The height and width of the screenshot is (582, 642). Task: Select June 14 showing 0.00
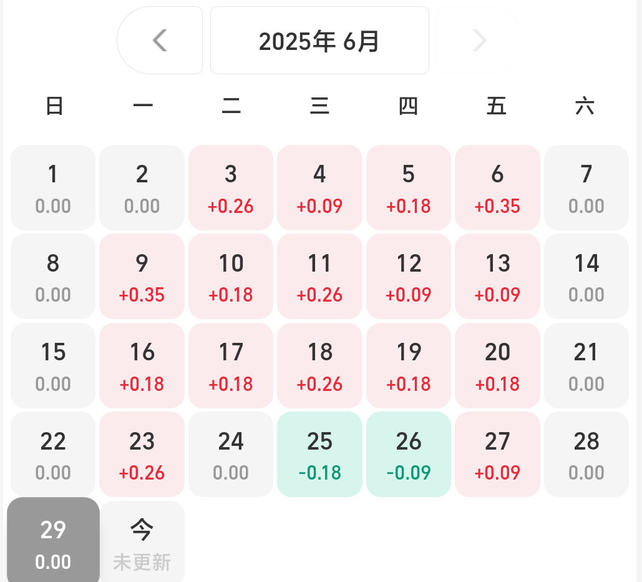pos(586,276)
